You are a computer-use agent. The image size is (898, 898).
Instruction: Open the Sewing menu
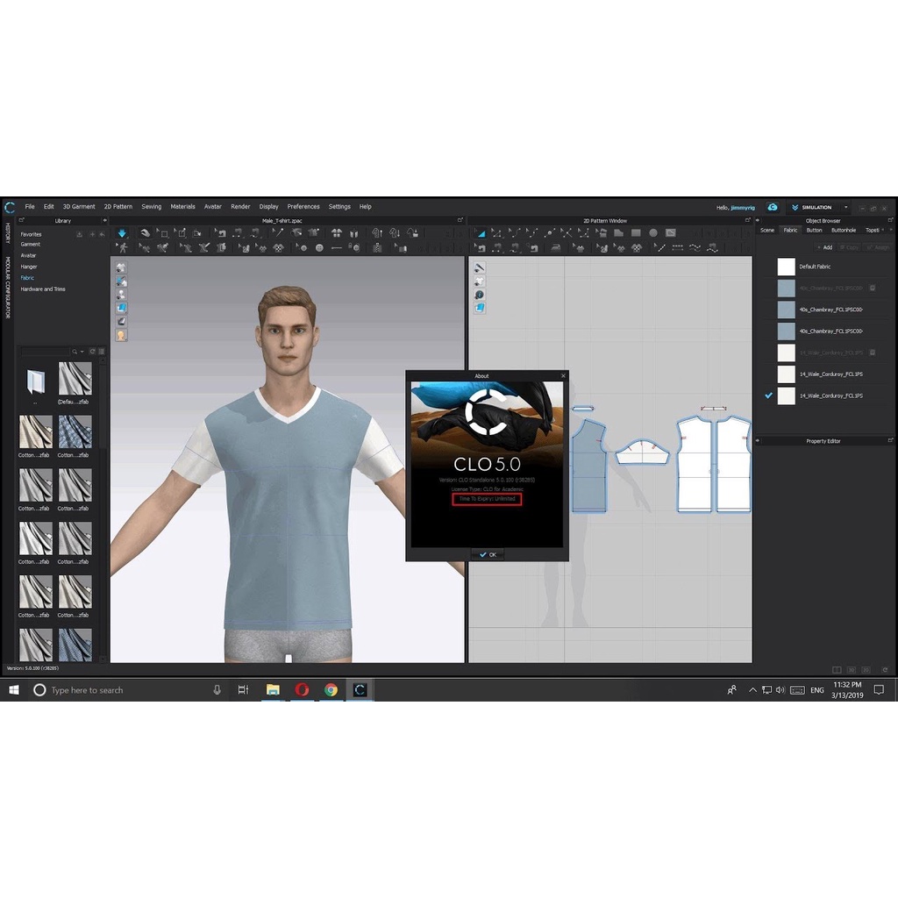[x=151, y=207]
